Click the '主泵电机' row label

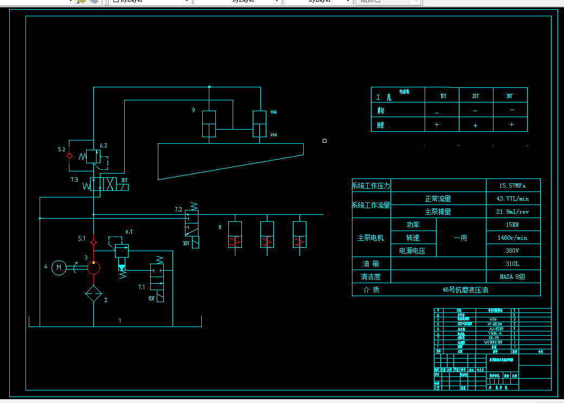point(371,238)
